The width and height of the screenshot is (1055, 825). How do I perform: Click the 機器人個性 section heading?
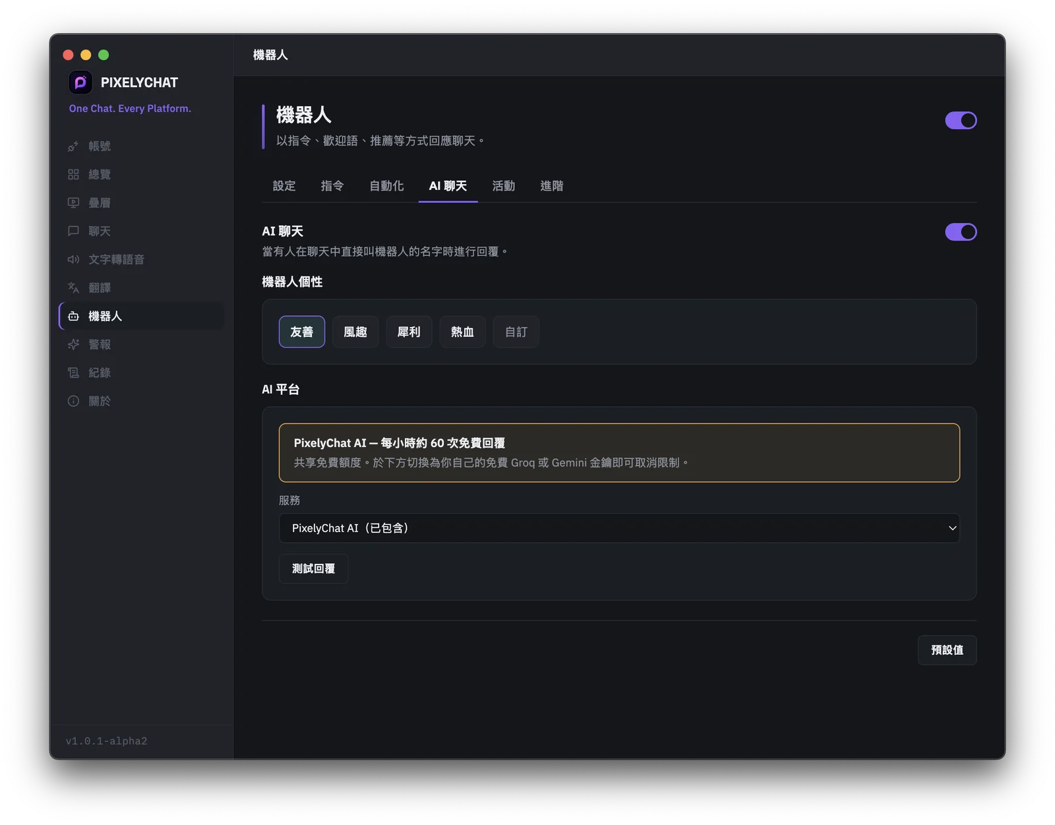(292, 282)
